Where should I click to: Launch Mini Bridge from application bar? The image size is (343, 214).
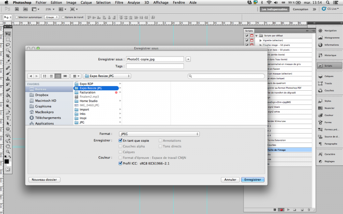[x=25, y=9]
